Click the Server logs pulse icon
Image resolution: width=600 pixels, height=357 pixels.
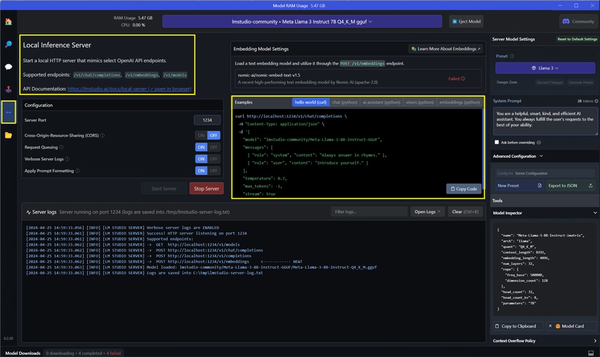tap(28, 212)
